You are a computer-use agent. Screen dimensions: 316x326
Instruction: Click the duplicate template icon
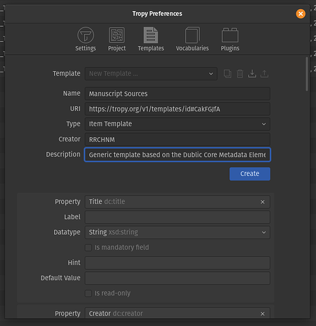click(x=227, y=74)
